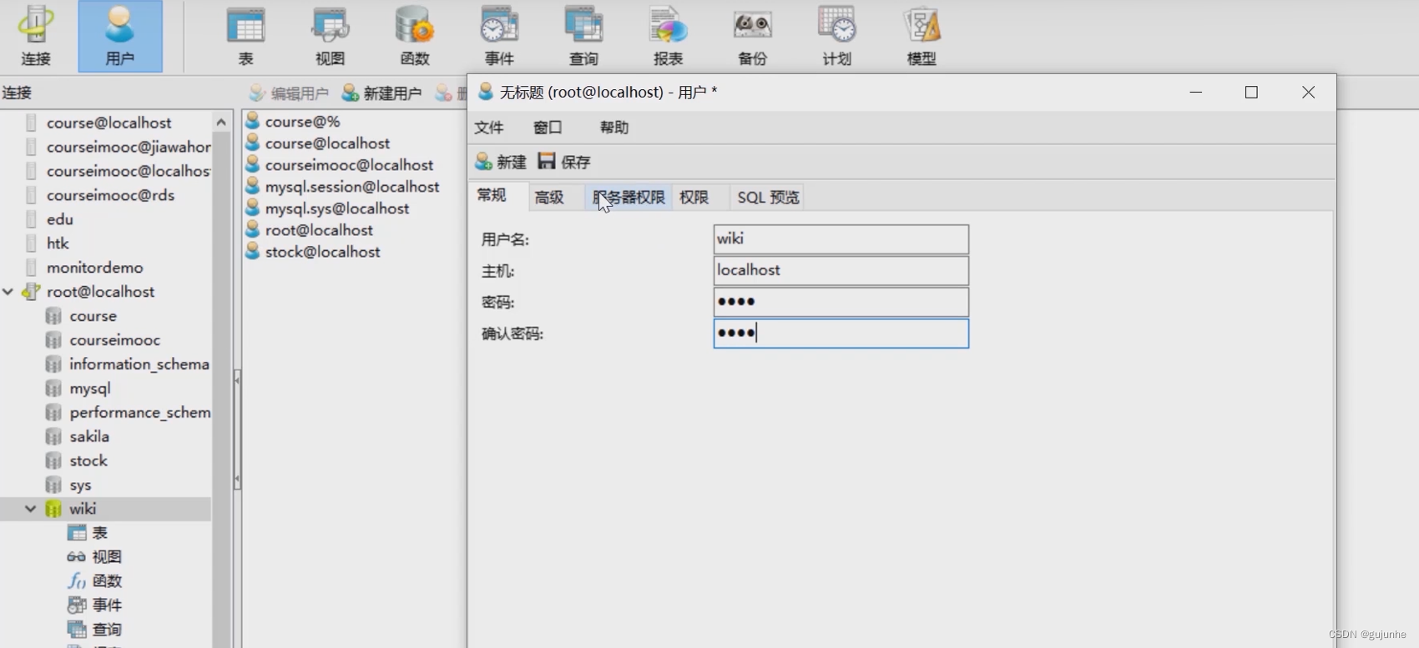The height and width of the screenshot is (648, 1419).
Task: Click the 用户名 input field
Action: 841,239
